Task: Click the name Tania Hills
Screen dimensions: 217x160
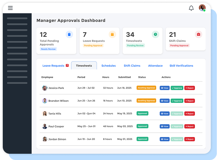Action: tap(55, 113)
